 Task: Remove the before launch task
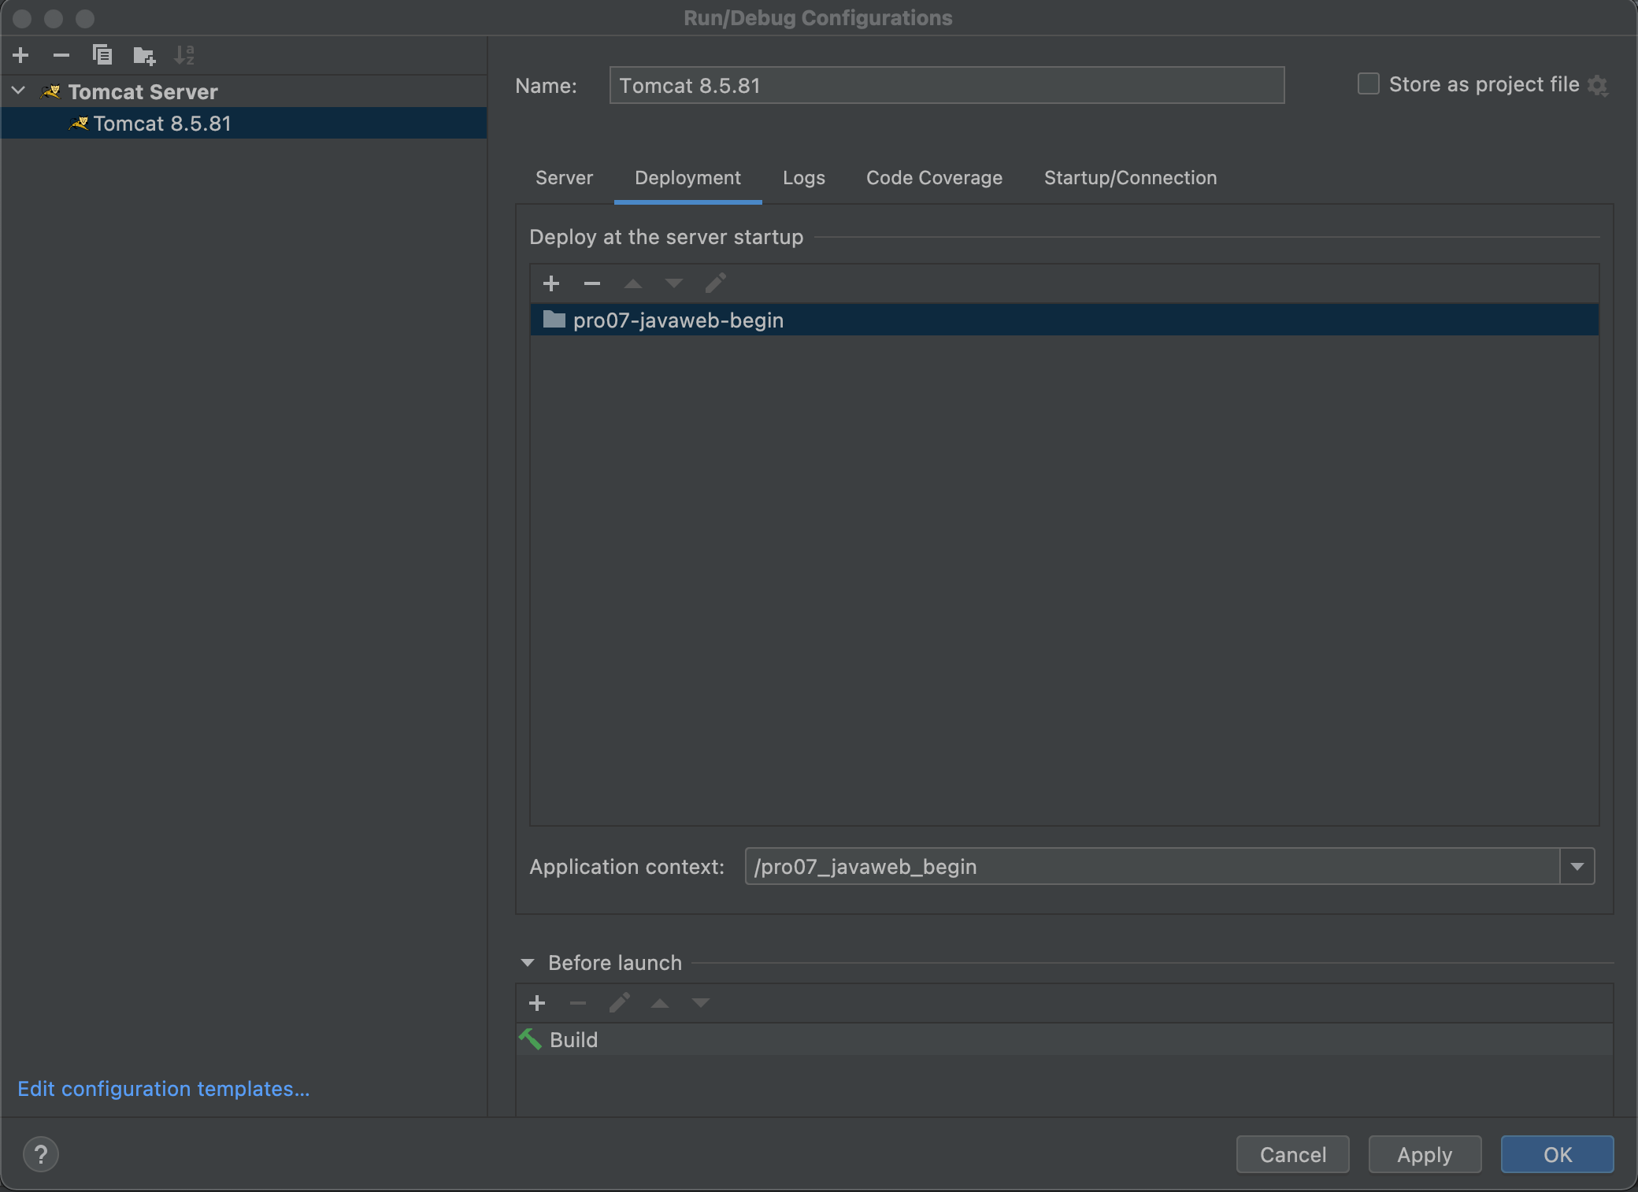click(578, 1003)
